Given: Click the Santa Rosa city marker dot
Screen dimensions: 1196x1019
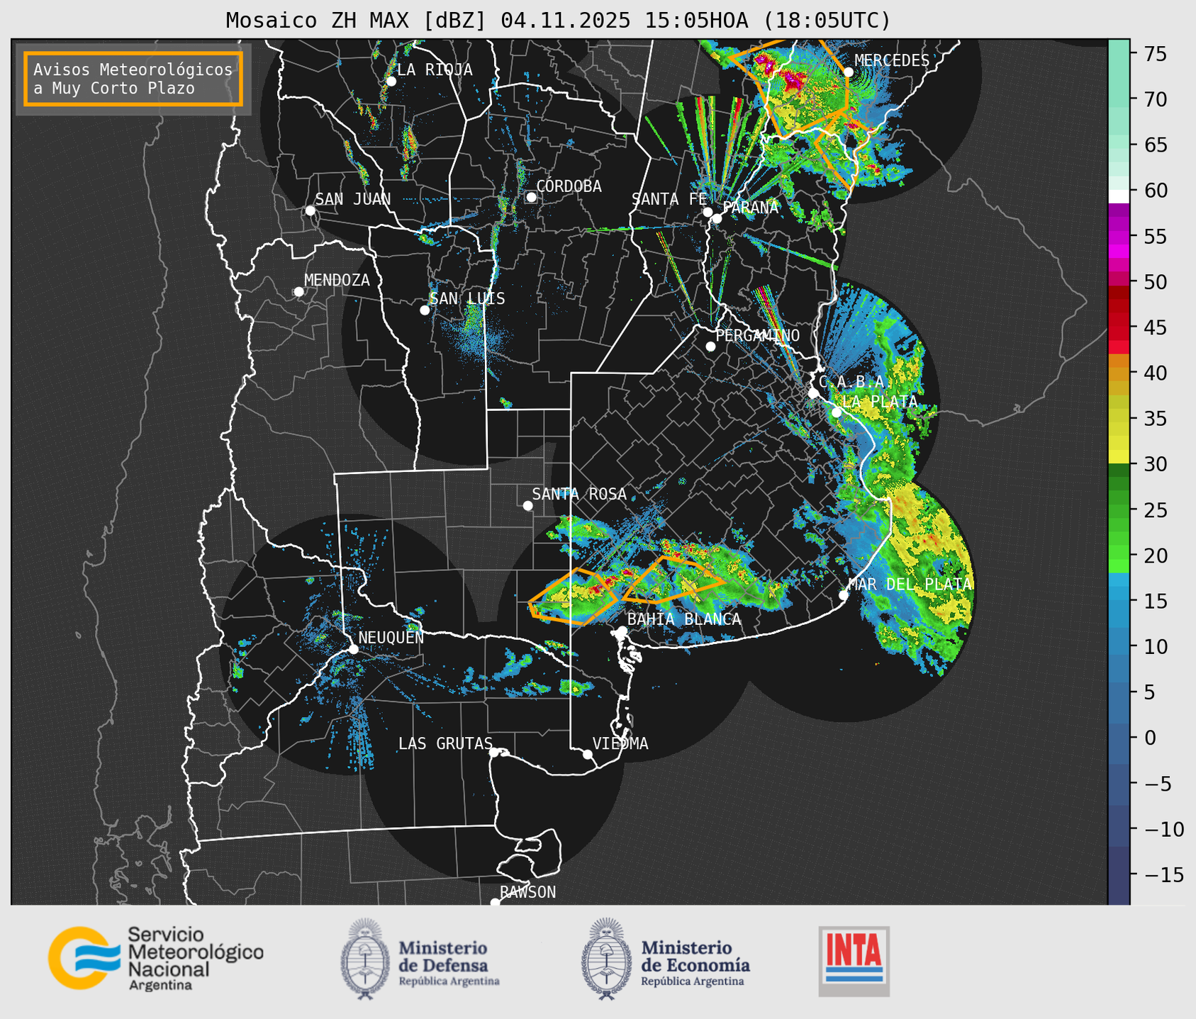Looking at the screenshot, I should (527, 506).
